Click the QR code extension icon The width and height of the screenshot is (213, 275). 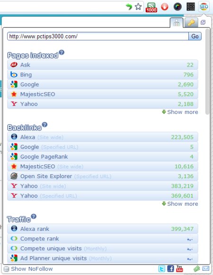click(191, 7)
